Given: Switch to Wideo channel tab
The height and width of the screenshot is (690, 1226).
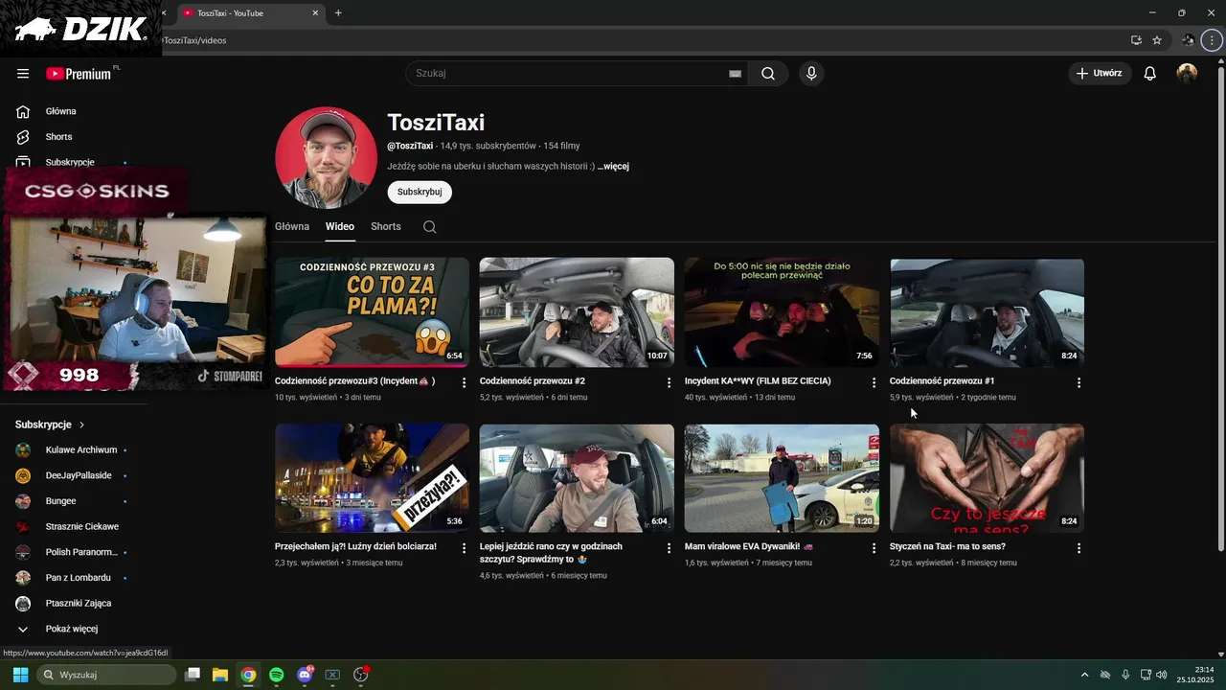Looking at the screenshot, I should [x=340, y=227].
